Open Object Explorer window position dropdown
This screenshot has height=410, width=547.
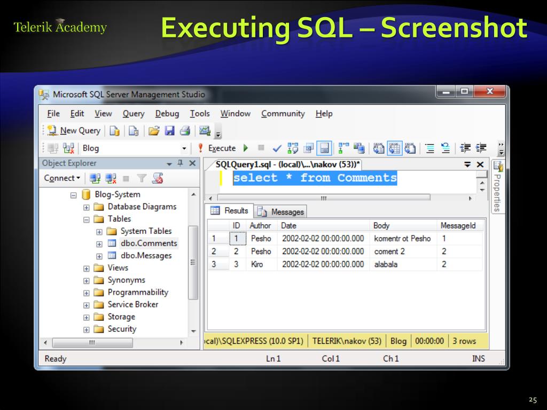[169, 163]
